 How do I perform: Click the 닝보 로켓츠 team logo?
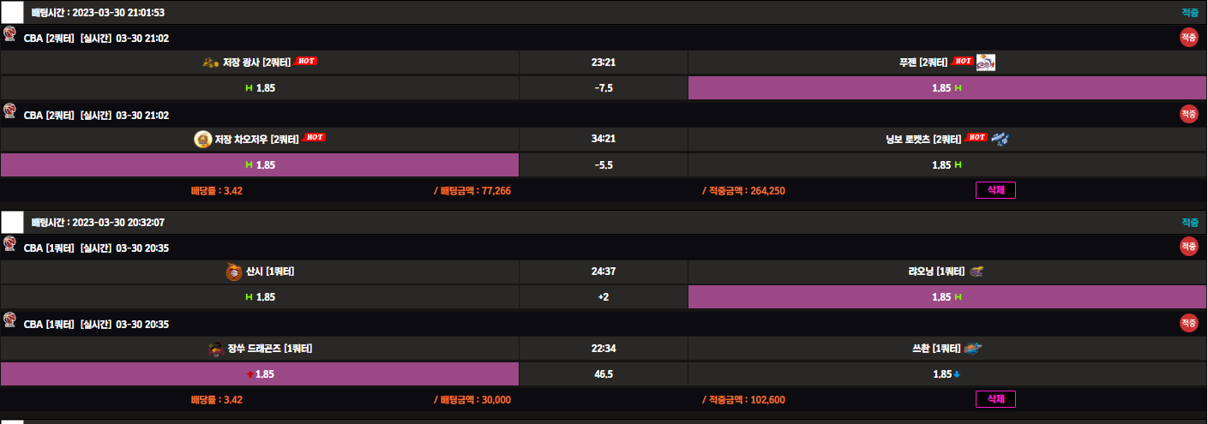coord(1000,139)
